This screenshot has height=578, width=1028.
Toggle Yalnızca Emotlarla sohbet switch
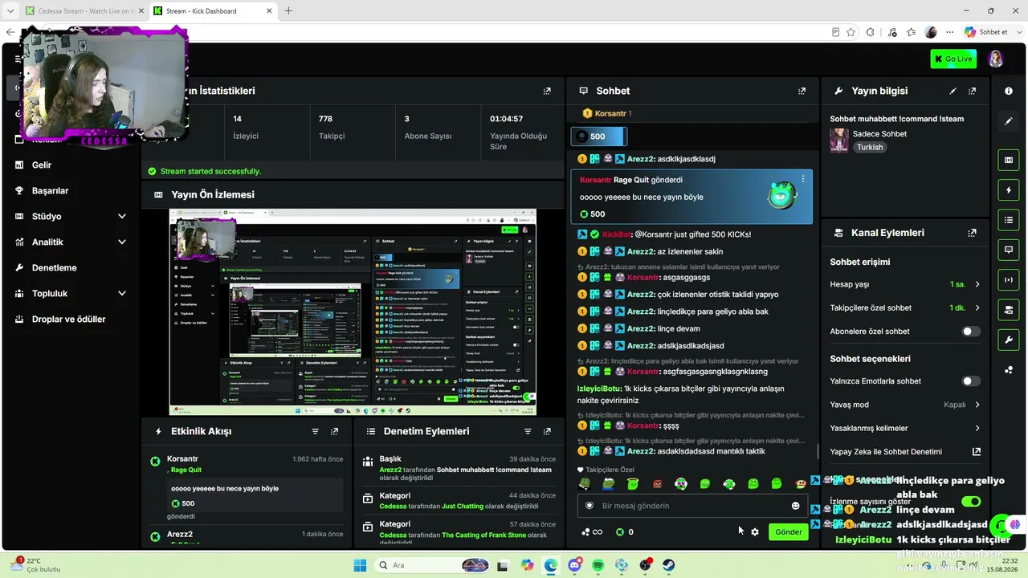[971, 381]
